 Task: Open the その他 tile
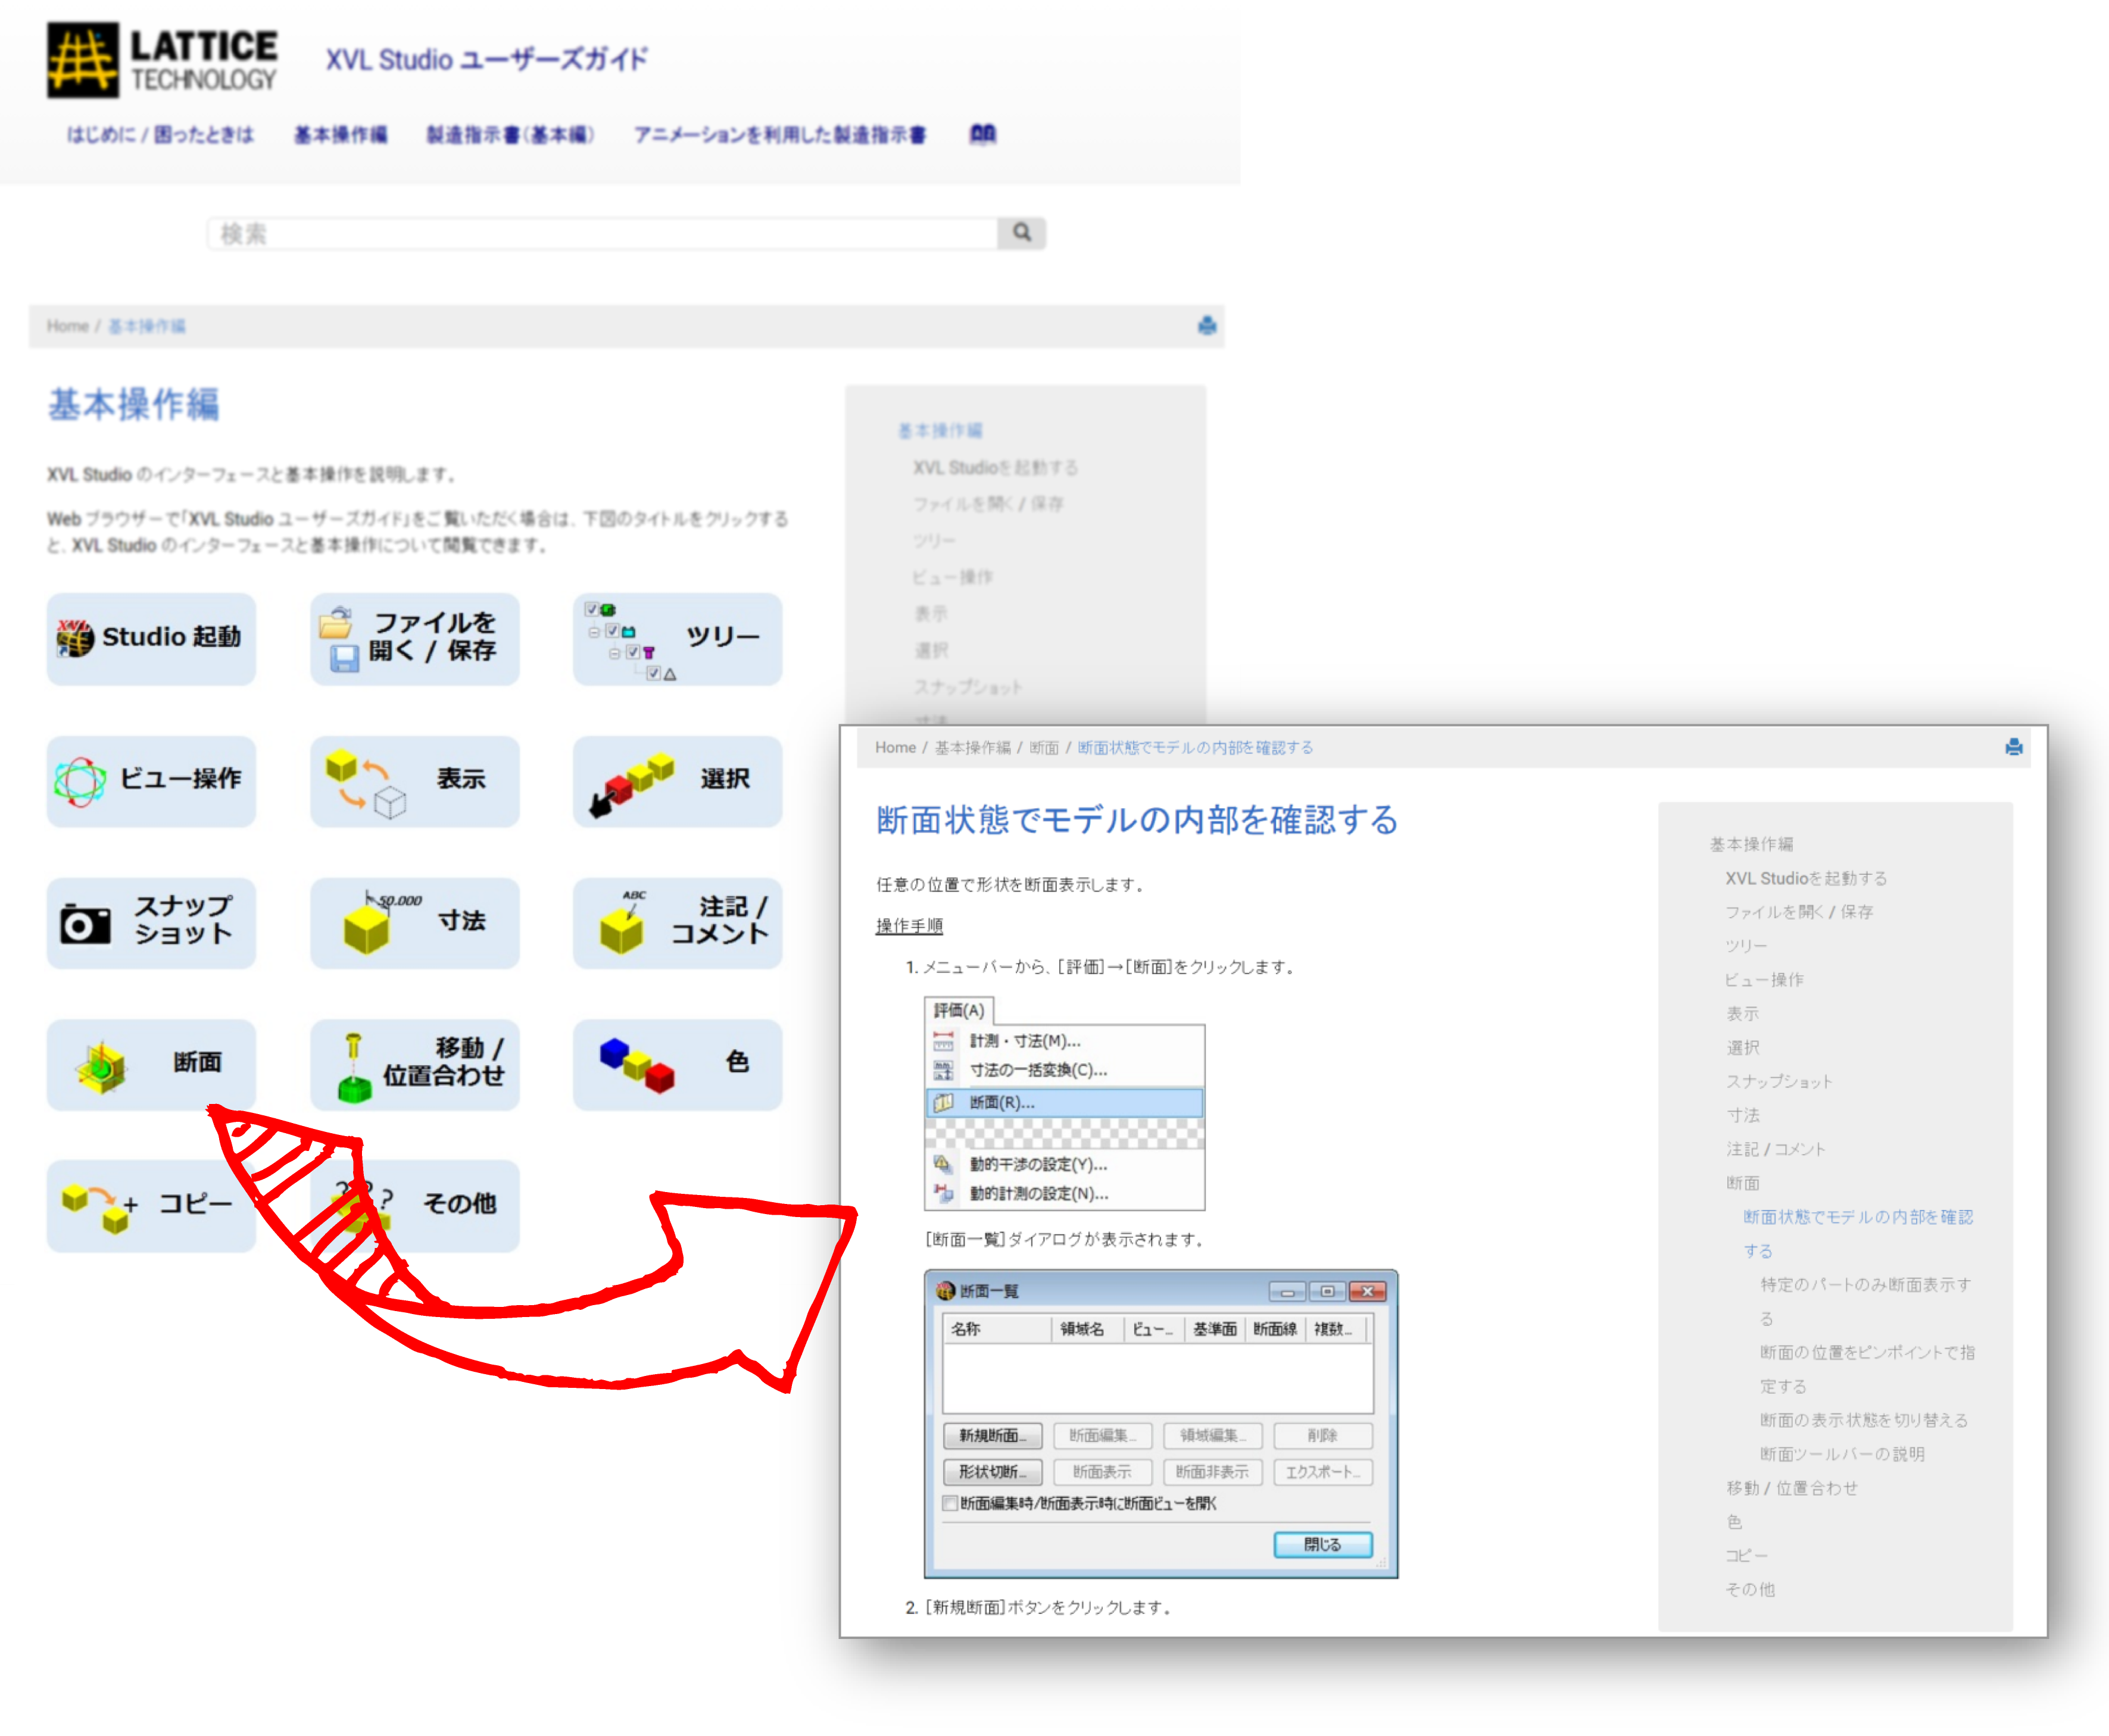(x=414, y=1205)
